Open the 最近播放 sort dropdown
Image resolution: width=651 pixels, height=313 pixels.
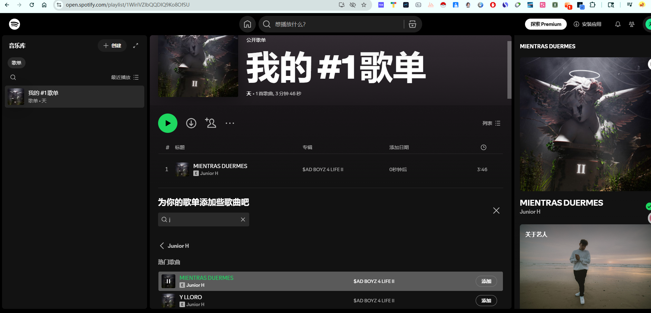coord(125,77)
